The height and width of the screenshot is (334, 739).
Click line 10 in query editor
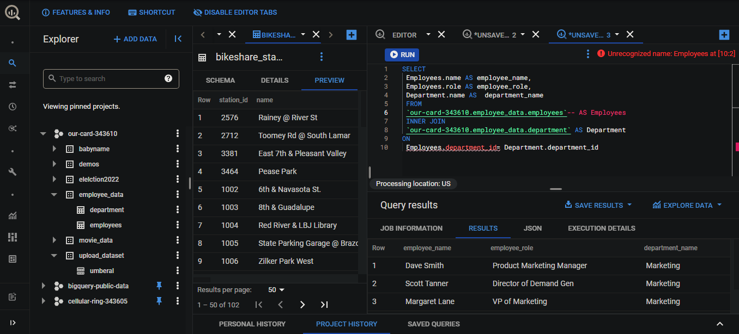click(502, 147)
